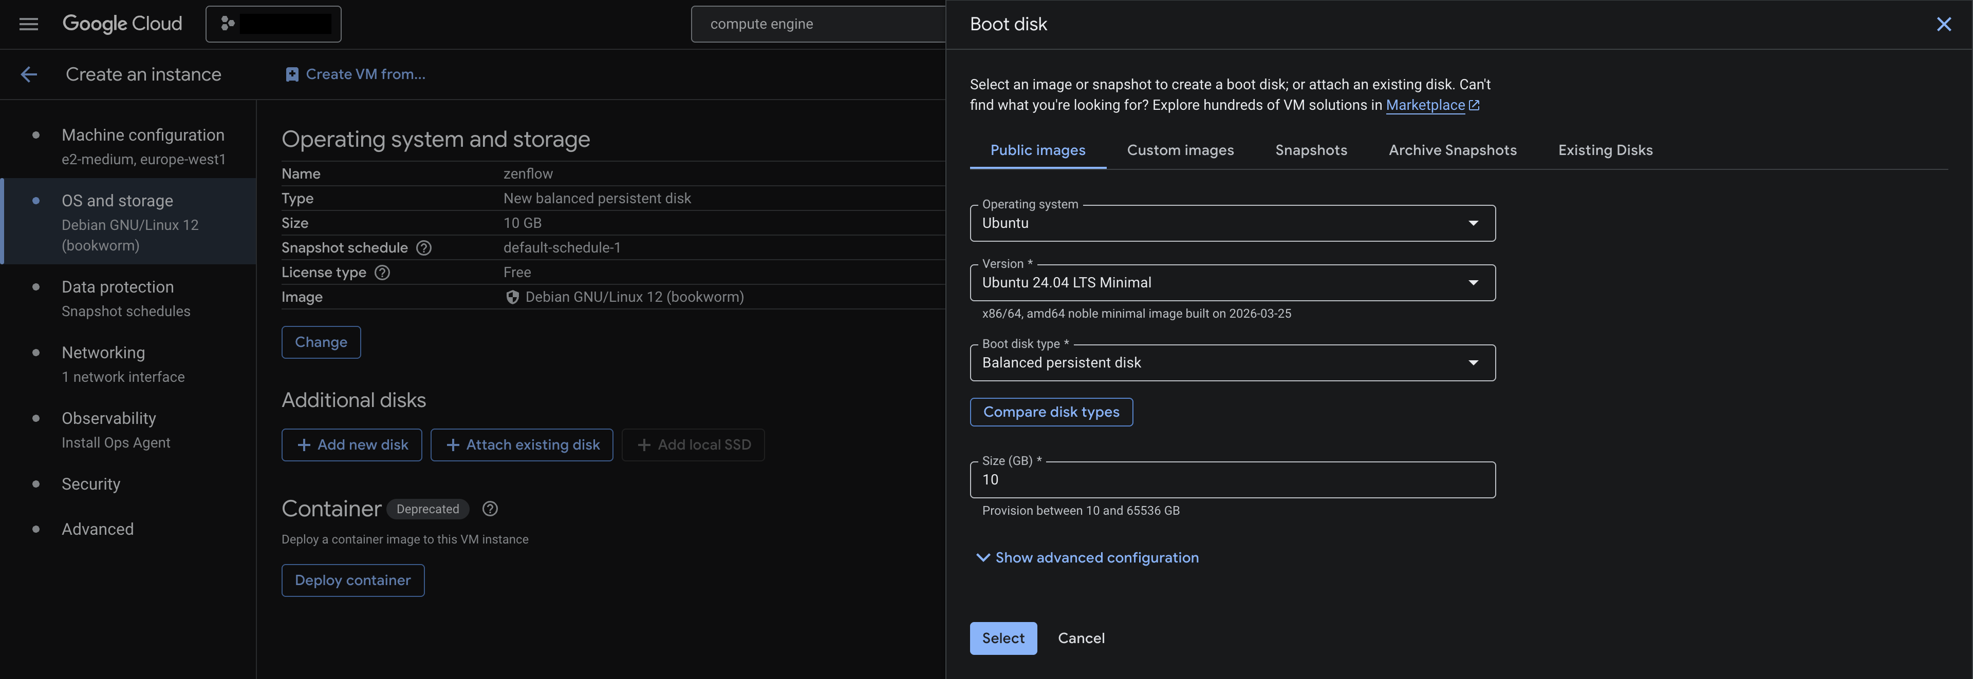Expand Show advanced configuration
The image size is (1973, 679).
click(1088, 558)
